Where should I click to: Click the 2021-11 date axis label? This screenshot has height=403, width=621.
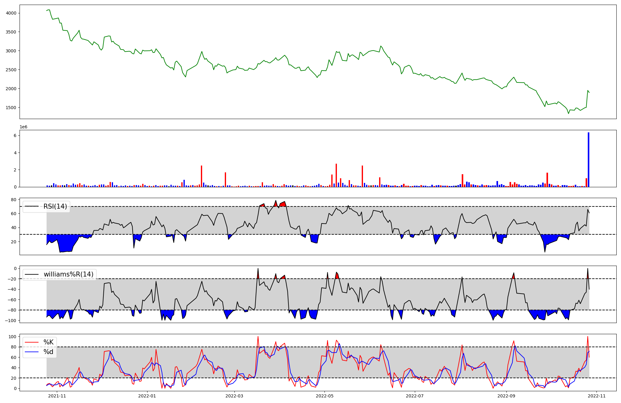tap(57, 396)
